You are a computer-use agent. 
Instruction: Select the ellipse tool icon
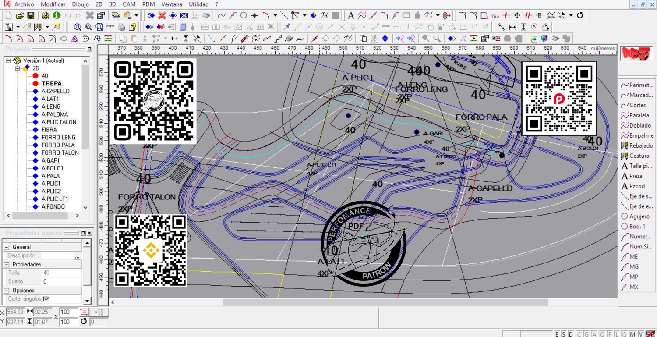tap(64, 38)
